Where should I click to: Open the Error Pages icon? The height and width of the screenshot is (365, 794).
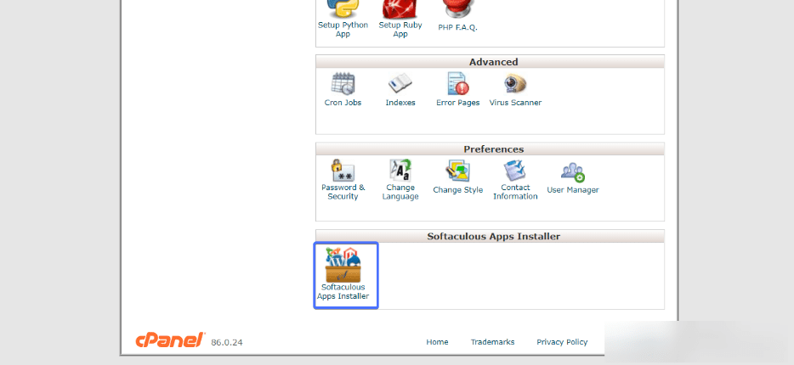[x=457, y=83]
